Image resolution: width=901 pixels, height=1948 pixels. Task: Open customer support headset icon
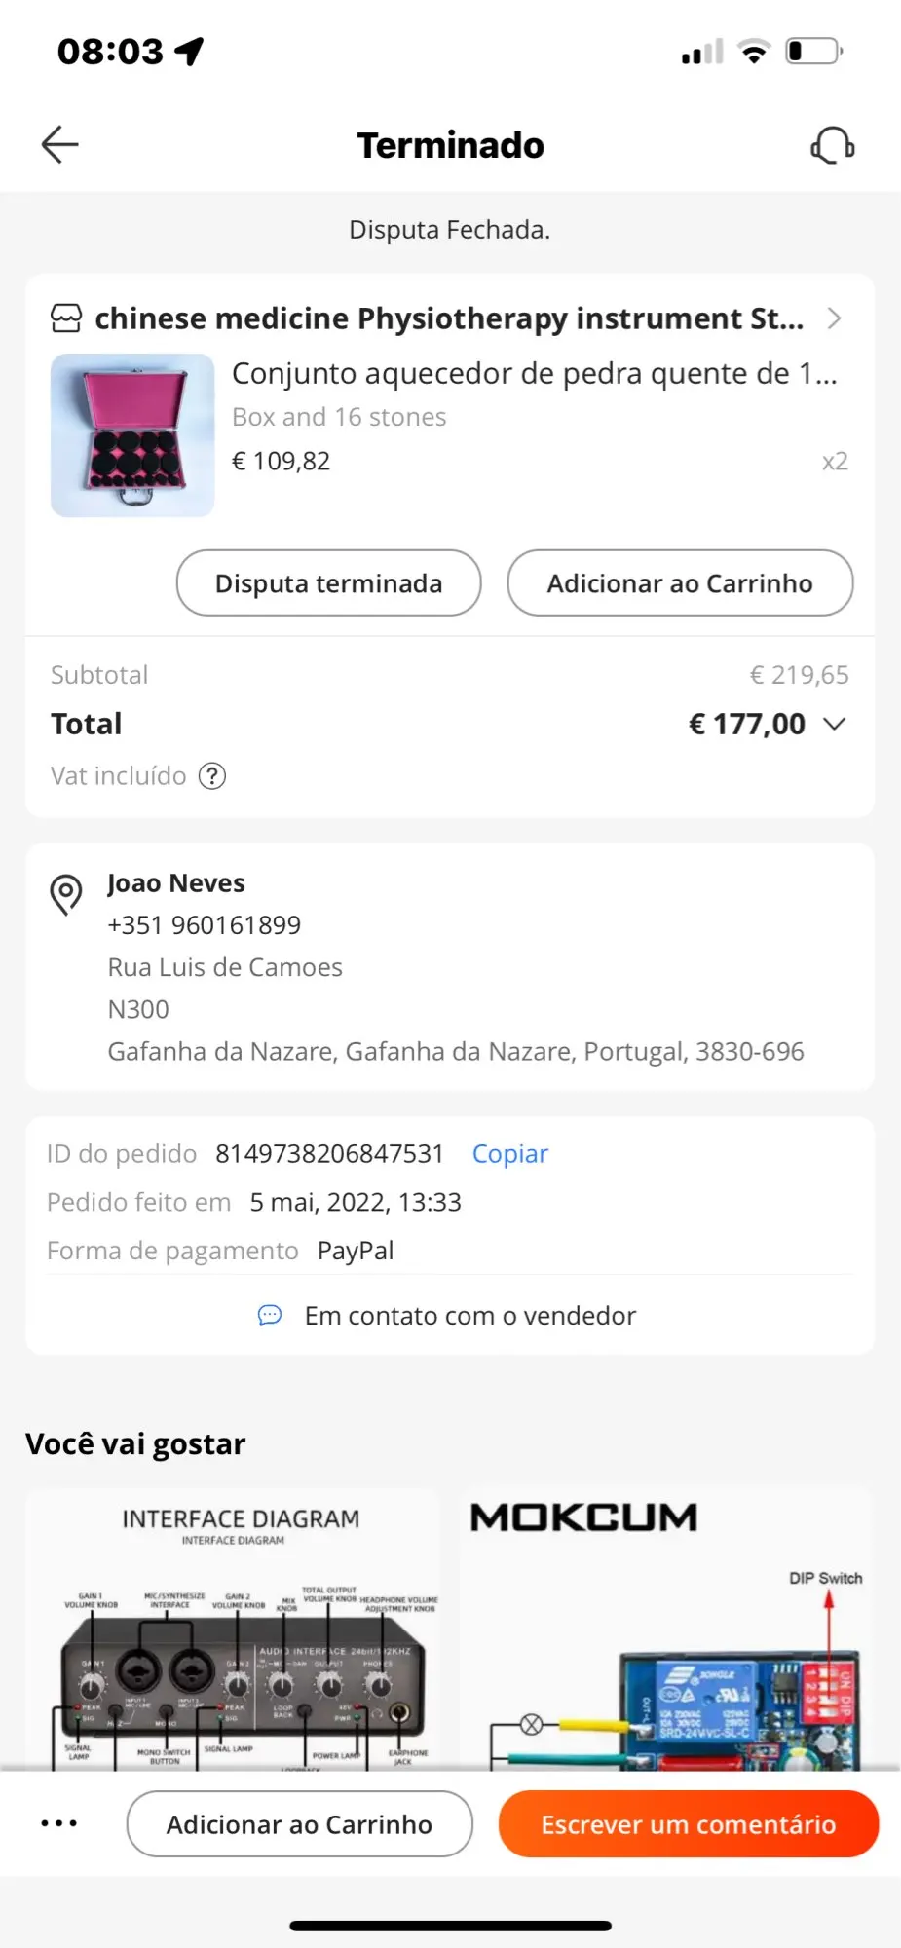(833, 146)
